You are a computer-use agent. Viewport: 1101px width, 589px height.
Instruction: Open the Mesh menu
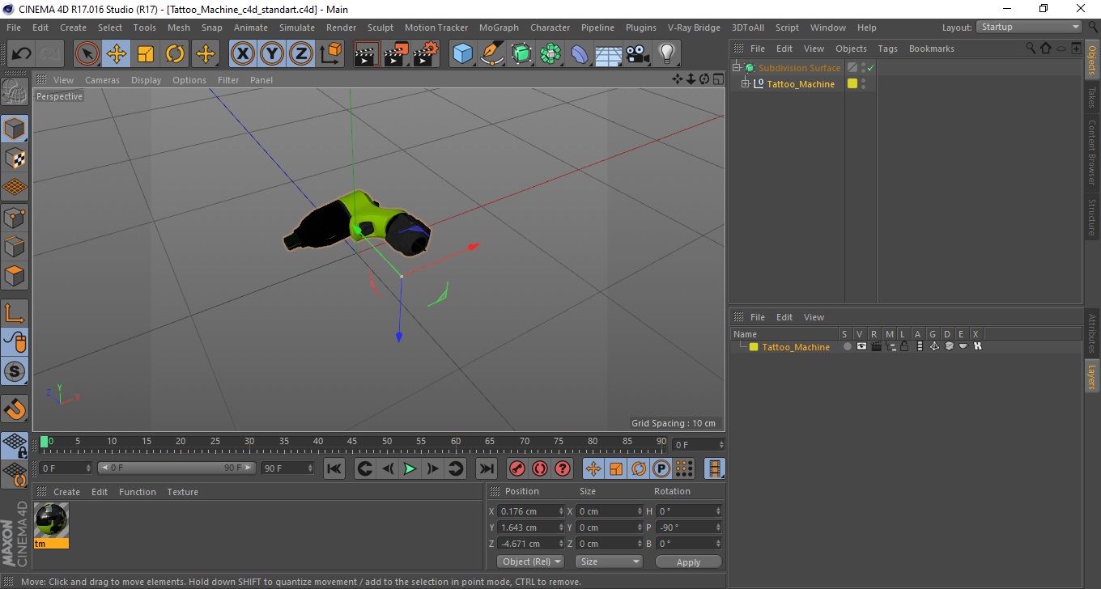pos(178,28)
